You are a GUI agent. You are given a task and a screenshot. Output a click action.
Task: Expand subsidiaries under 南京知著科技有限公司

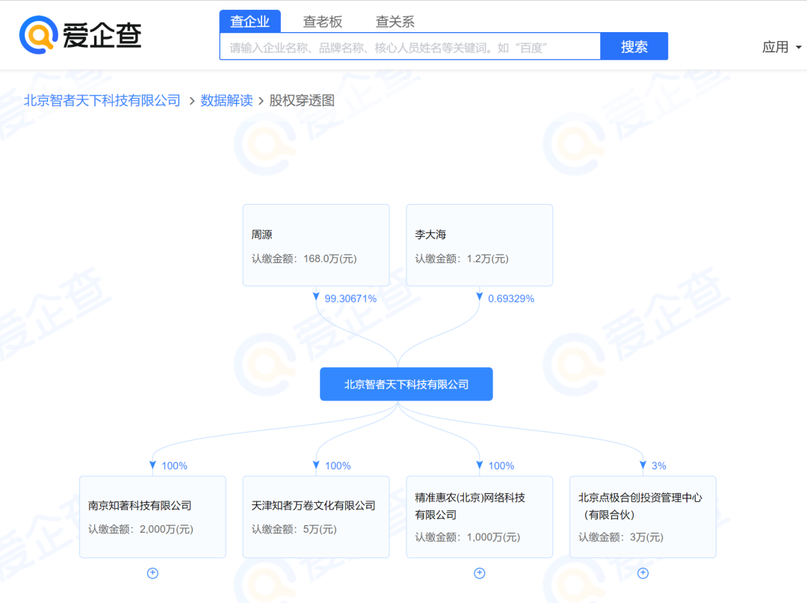(152, 573)
